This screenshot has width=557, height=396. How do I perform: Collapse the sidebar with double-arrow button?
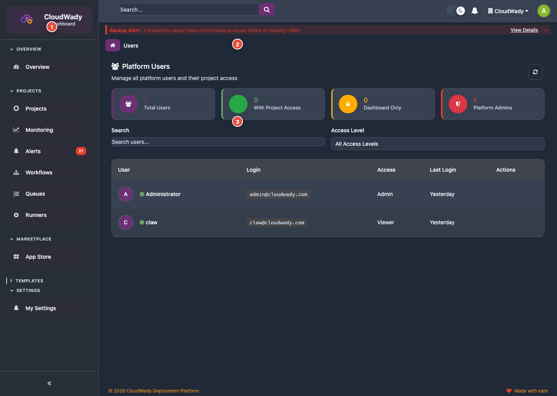pos(49,383)
